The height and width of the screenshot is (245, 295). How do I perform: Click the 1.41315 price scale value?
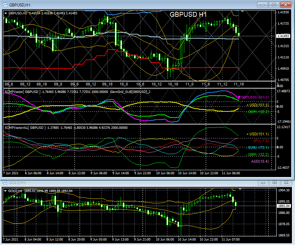click(283, 46)
